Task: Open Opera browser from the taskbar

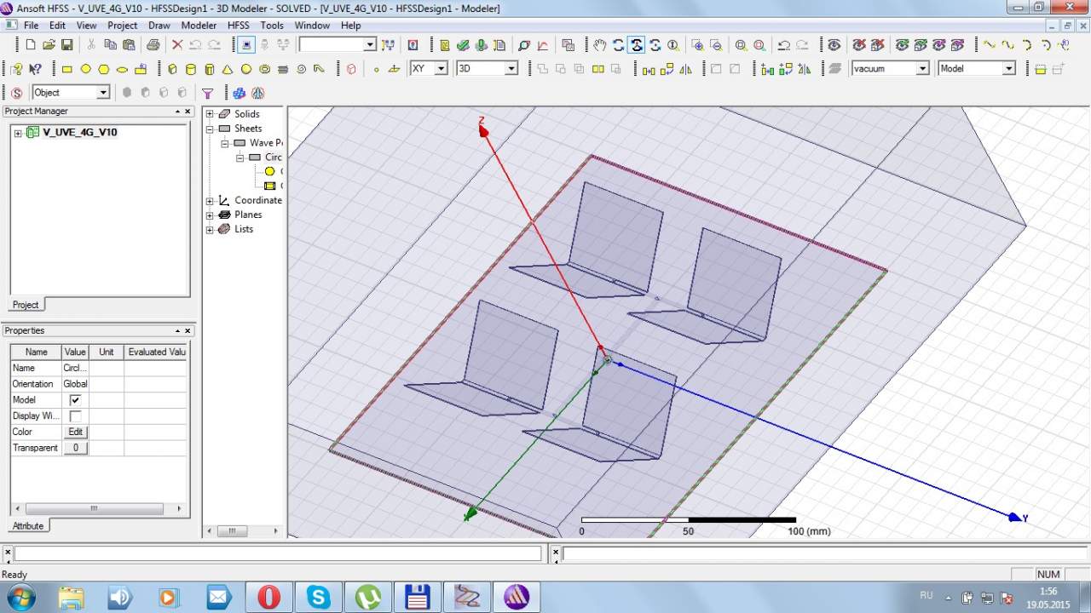Action: (269, 597)
